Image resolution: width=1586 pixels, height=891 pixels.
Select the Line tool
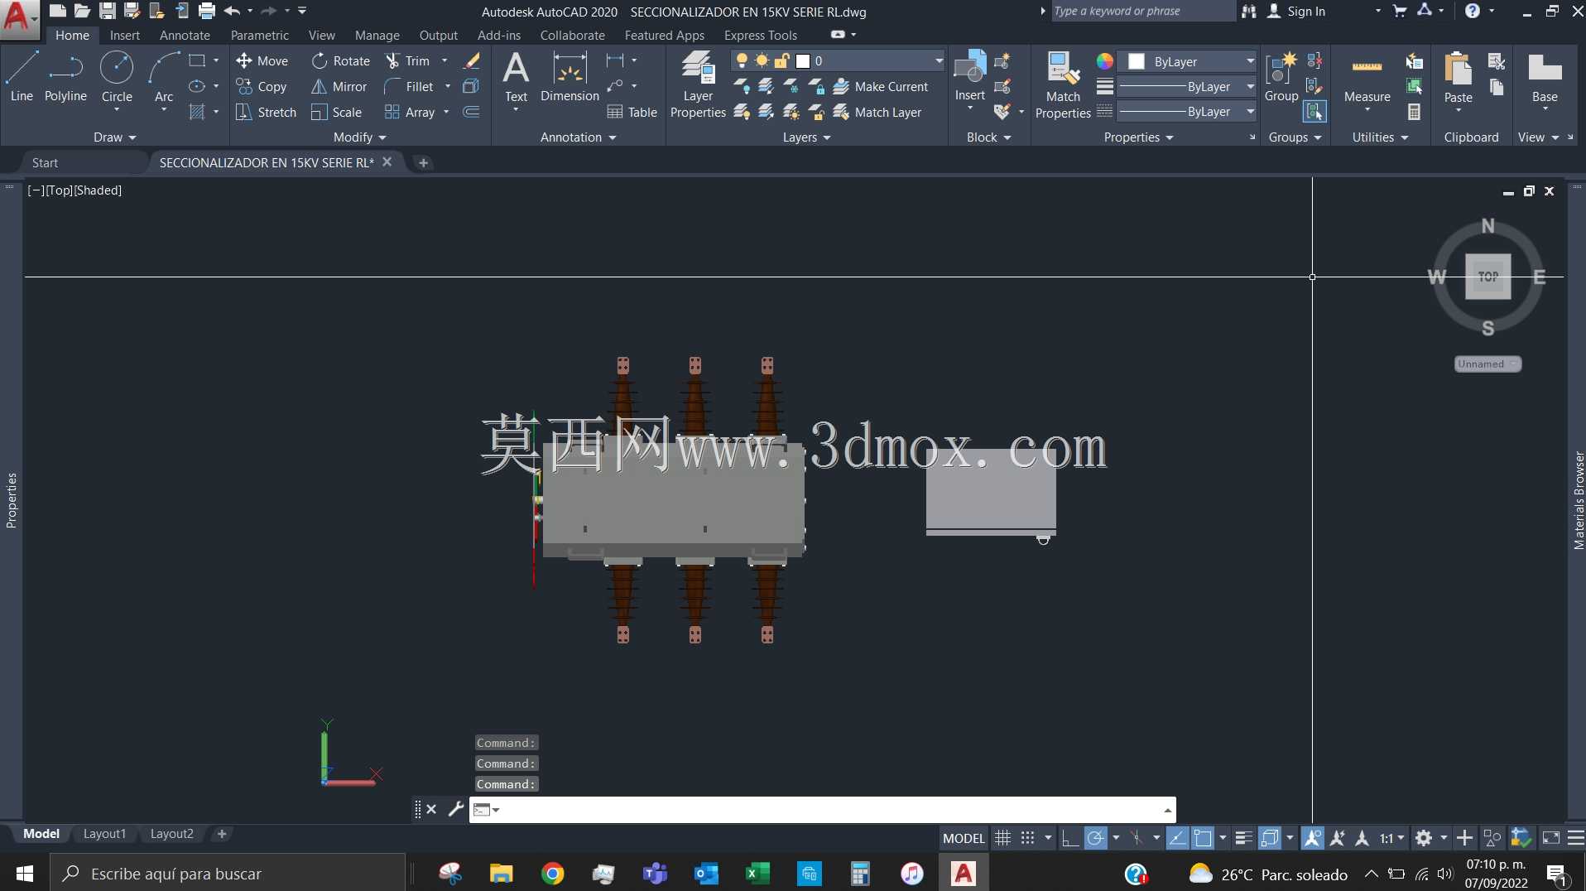coord(22,76)
